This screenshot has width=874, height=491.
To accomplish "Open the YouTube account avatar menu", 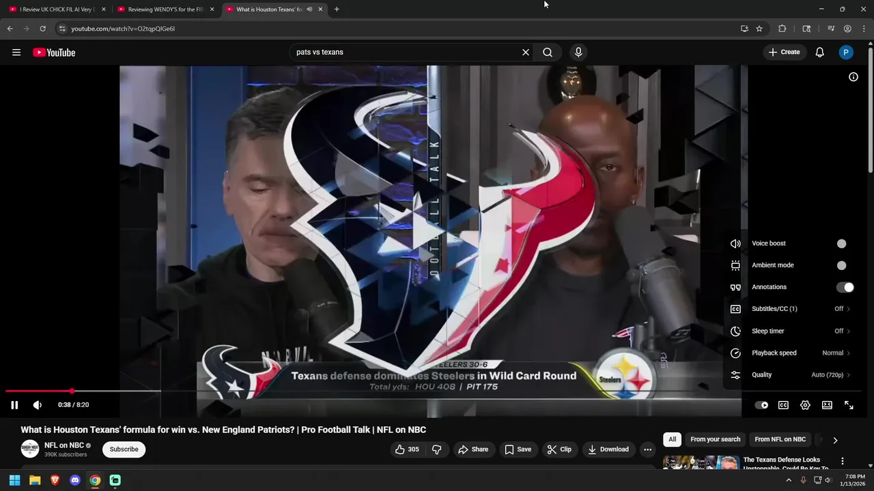I will click(x=846, y=52).
